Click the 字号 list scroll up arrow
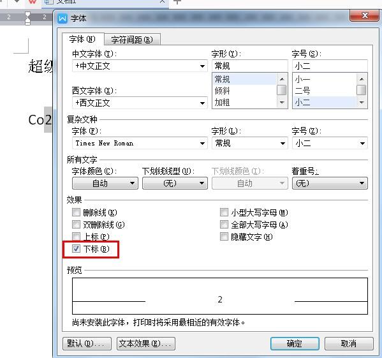382x358 pixels. point(362,79)
